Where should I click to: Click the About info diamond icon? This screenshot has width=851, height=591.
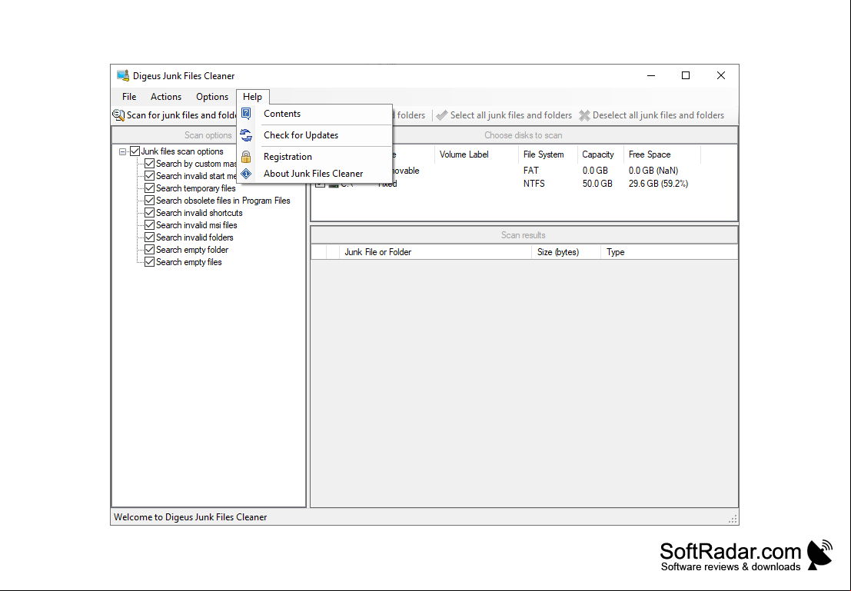click(x=246, y=174)
